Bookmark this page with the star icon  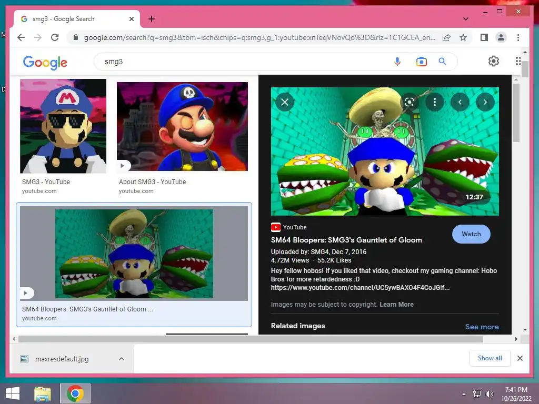coord(463,37)
